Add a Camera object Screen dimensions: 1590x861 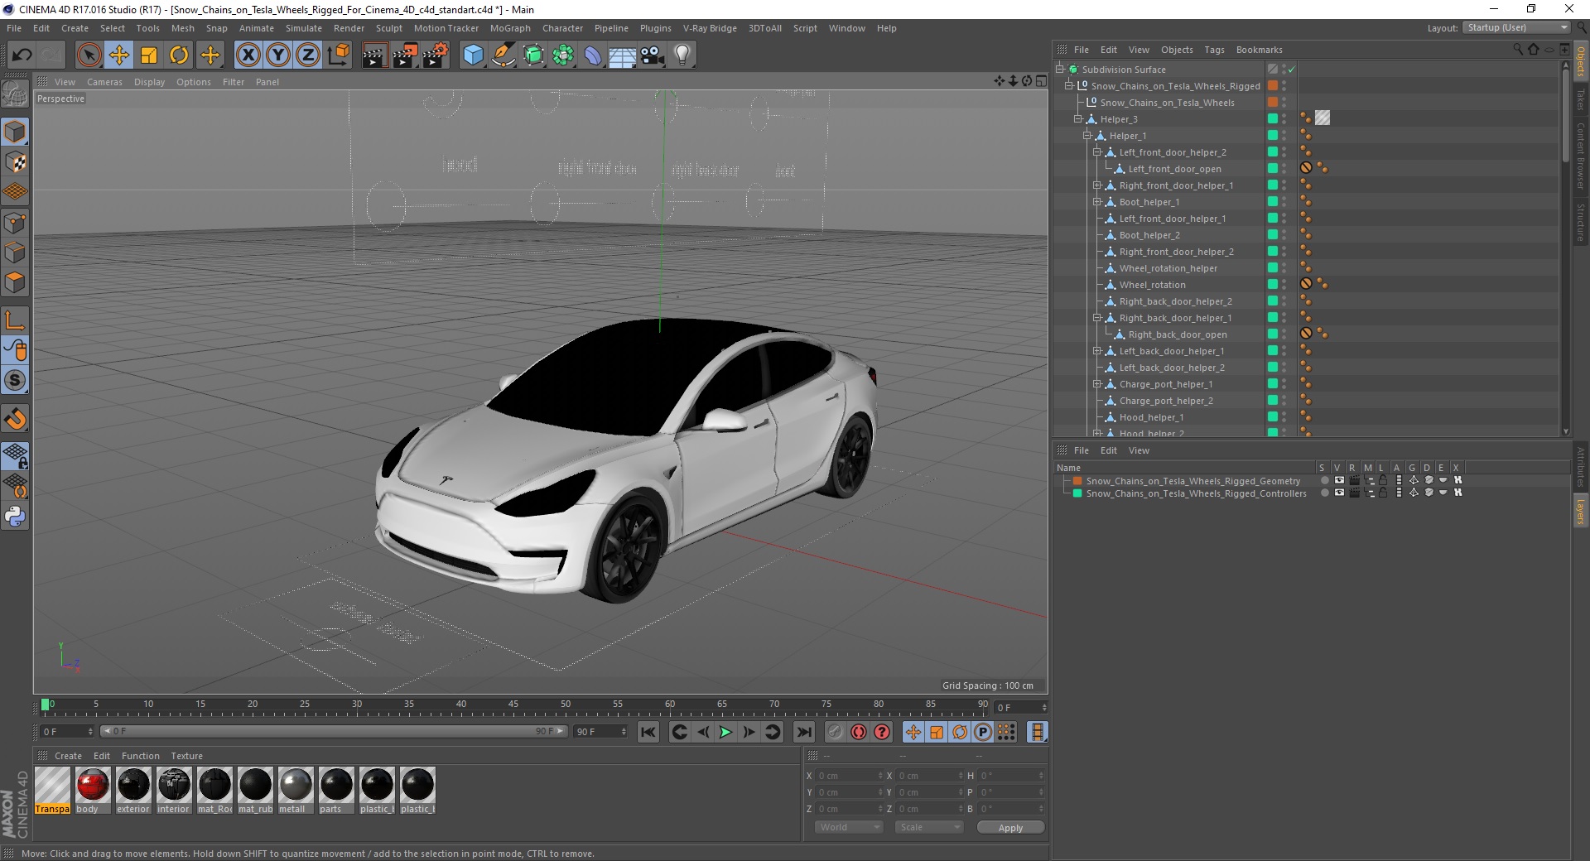(652, 55)
